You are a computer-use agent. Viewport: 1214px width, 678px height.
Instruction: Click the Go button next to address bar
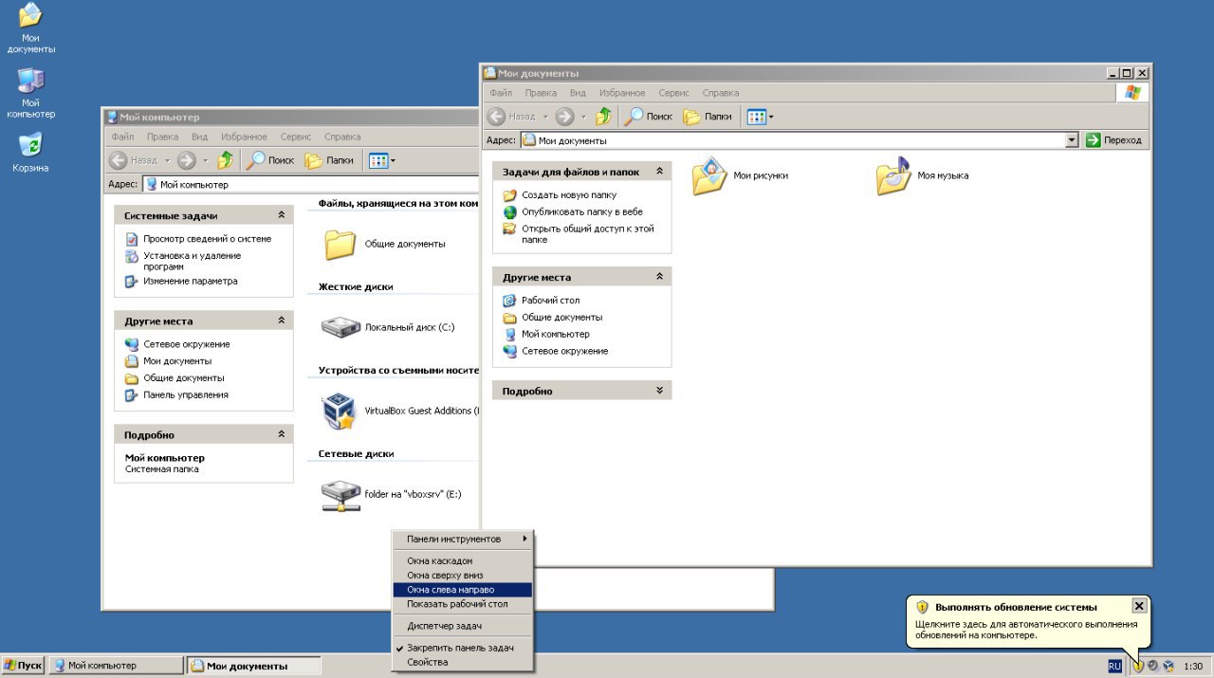pos(1114,140)
